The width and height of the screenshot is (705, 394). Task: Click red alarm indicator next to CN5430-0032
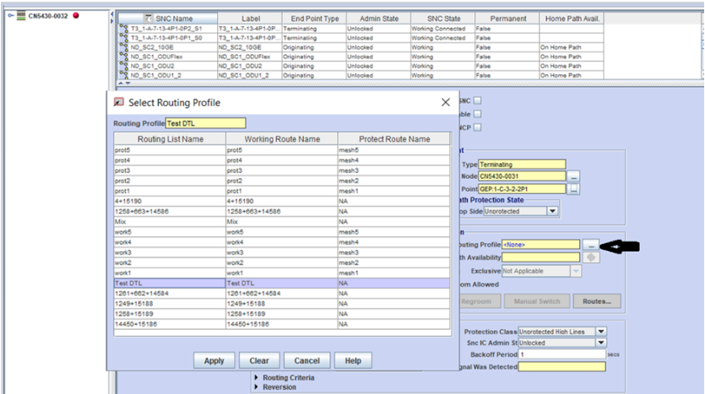pyautogui.click(x=76, y=15)
